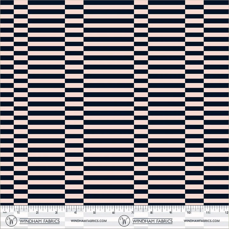Open WINDHAMFABRICS.COM link under ruler marks 10-11
The width and height of the screenshot is (229, 229).
pyautogui.click(x=202, y=221)
